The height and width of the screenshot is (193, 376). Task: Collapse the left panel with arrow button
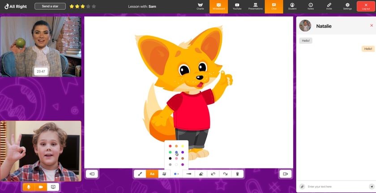tap(92, 174)
